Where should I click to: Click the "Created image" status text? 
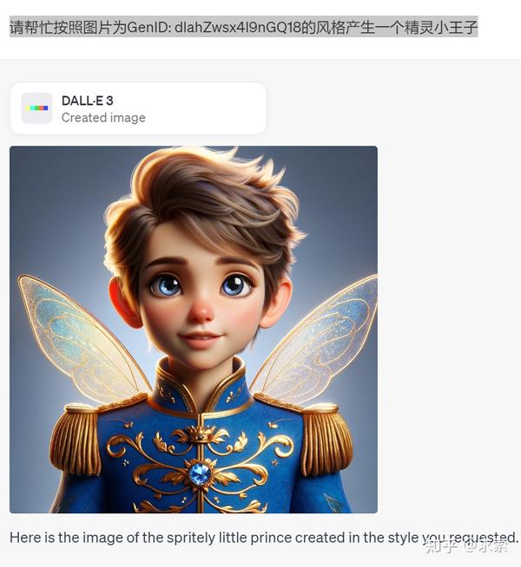pyautogui.click(x=103, y=118)
